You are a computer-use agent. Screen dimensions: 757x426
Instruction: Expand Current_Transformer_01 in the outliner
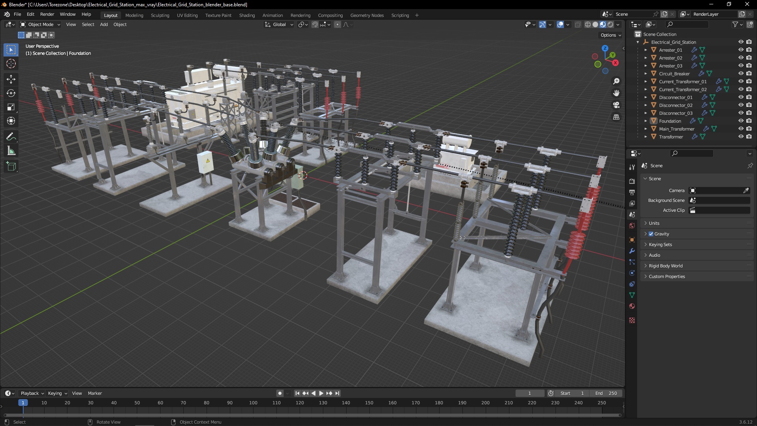pyautogui.click(x=645, y=82)
